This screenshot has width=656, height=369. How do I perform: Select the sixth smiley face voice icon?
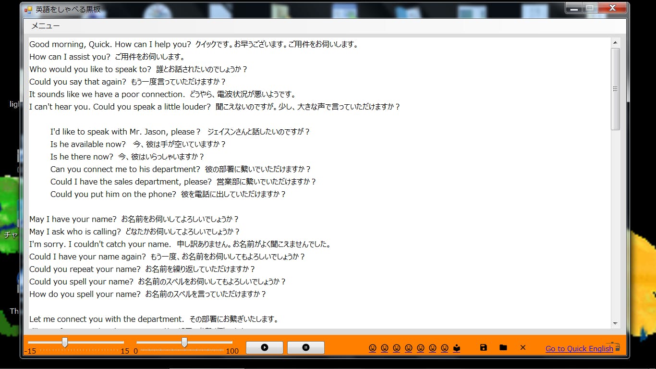pyautogui.click(x=433, y=348)
